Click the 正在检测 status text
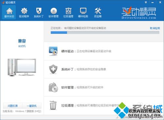Image resolution: width=164 pixels, height=120 pixels. point(78,28)
